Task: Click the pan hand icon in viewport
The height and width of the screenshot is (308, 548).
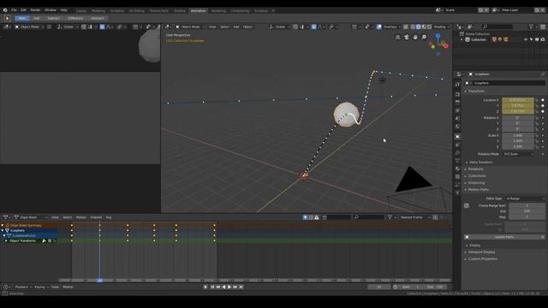Action: (415, 37)
